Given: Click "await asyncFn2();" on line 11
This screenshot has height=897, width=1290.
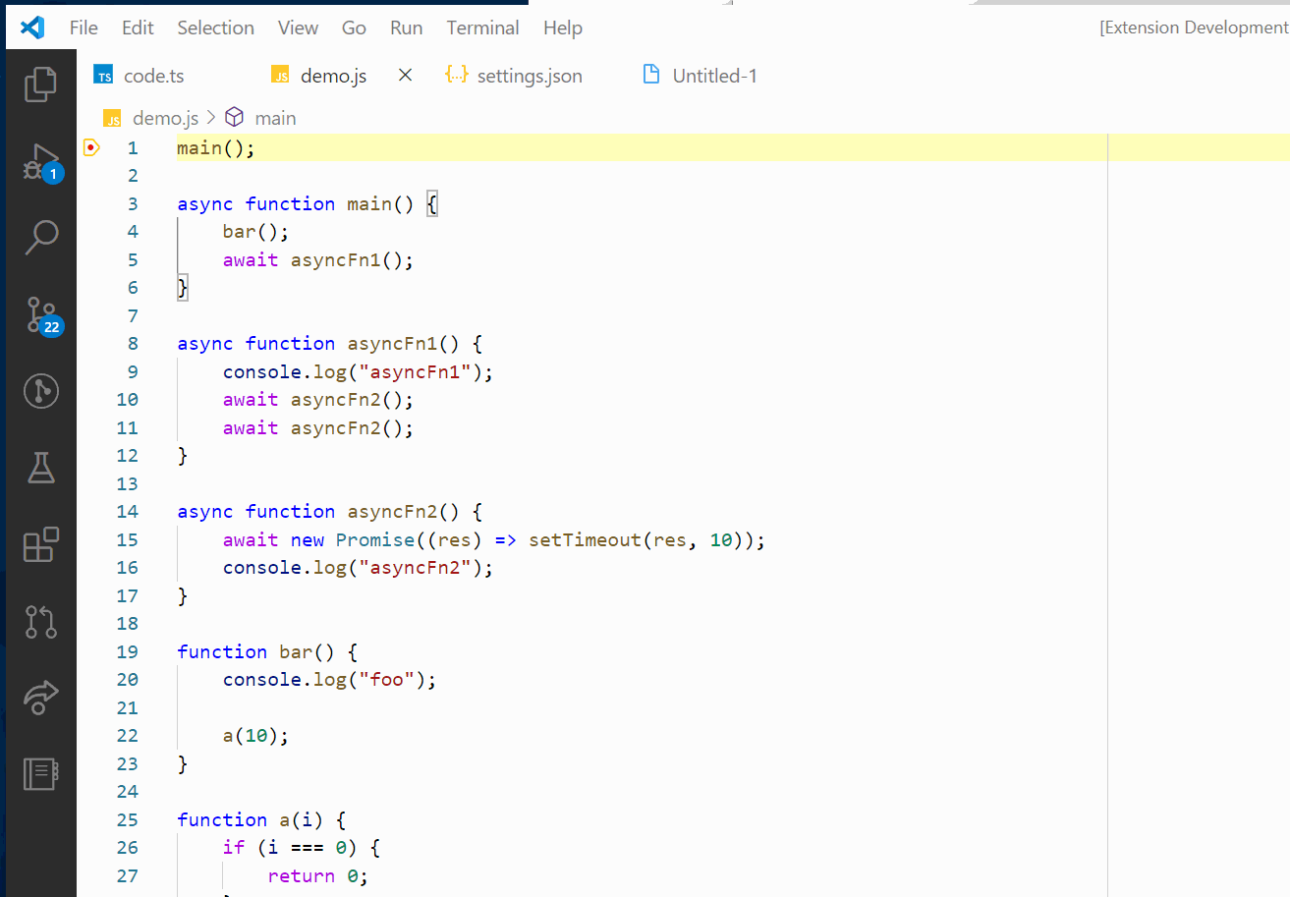Looking at the screenshot, I should coord(318,428).
